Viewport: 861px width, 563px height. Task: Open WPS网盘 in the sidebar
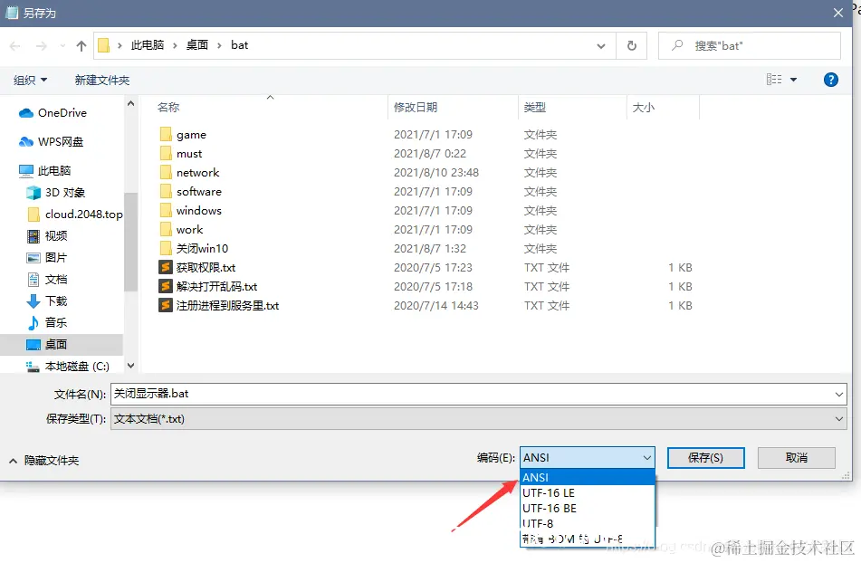tap(51, 142)
